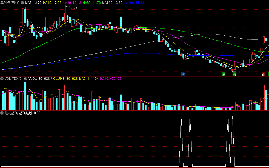Click the 10.00 low price label
The height and width of the screenshot is (168, 269).
click(x=240, y=72)
